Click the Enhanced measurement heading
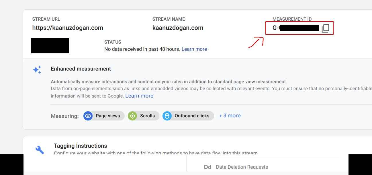 [x=81, y=69]
